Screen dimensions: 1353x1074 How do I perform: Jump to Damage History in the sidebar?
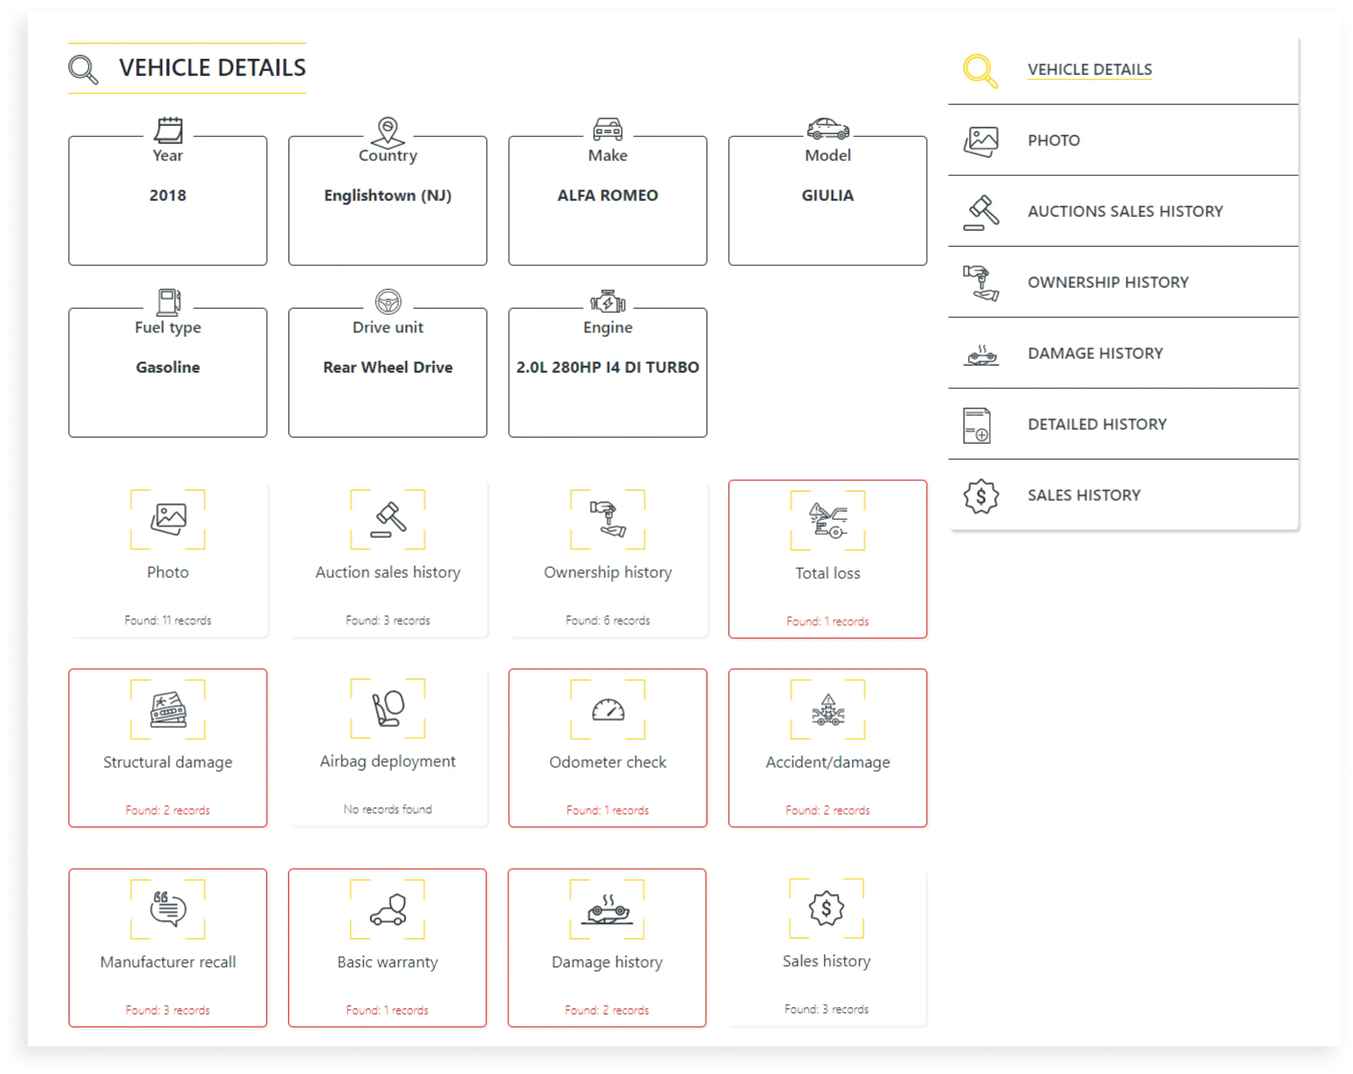1095,353
